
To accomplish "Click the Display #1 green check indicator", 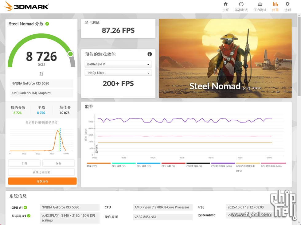I will pos(29,216).
